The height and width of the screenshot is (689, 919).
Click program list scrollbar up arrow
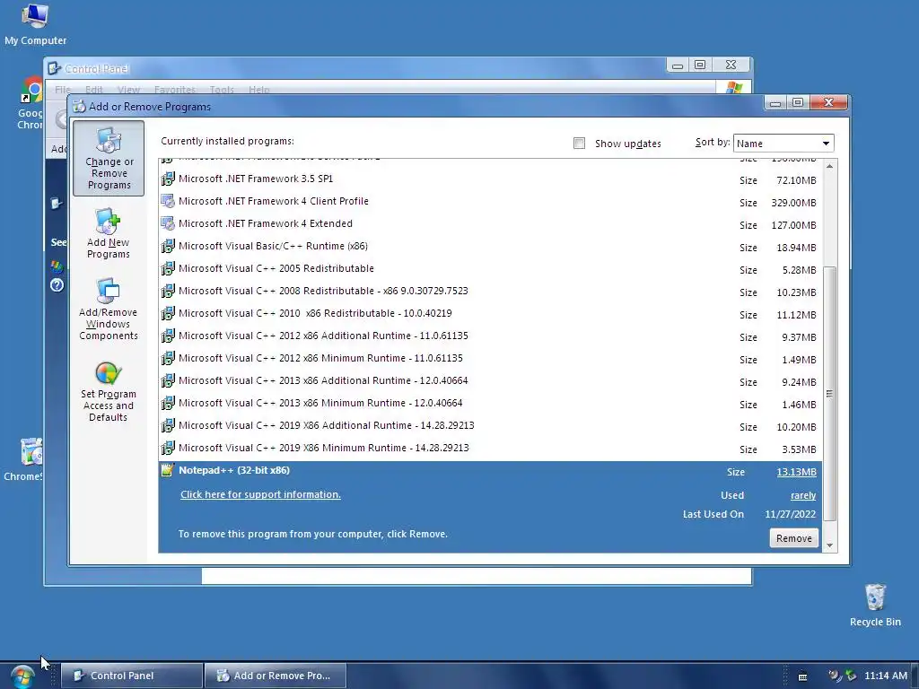(x=829, y=167)
